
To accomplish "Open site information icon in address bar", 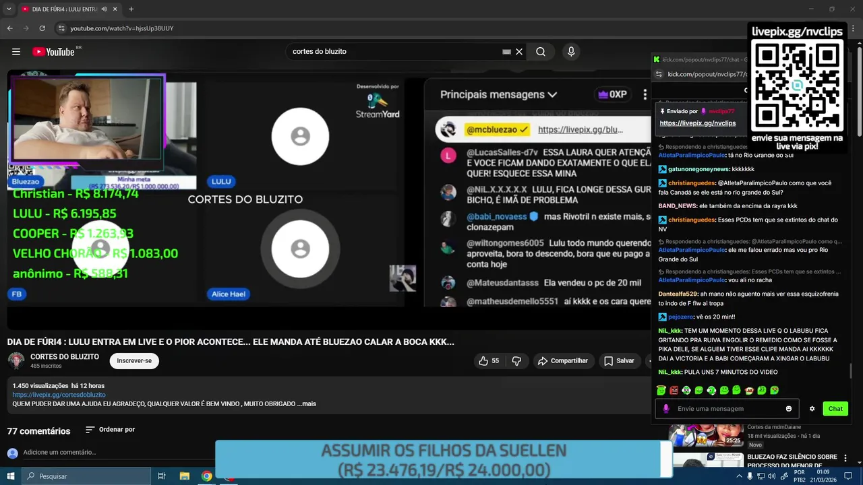I will point(61,28).
